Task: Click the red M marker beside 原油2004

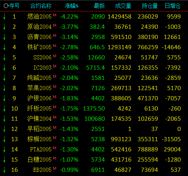Action: point(55,25)
